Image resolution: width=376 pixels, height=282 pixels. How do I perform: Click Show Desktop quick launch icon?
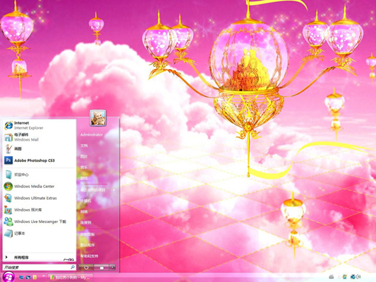(21, 277)
